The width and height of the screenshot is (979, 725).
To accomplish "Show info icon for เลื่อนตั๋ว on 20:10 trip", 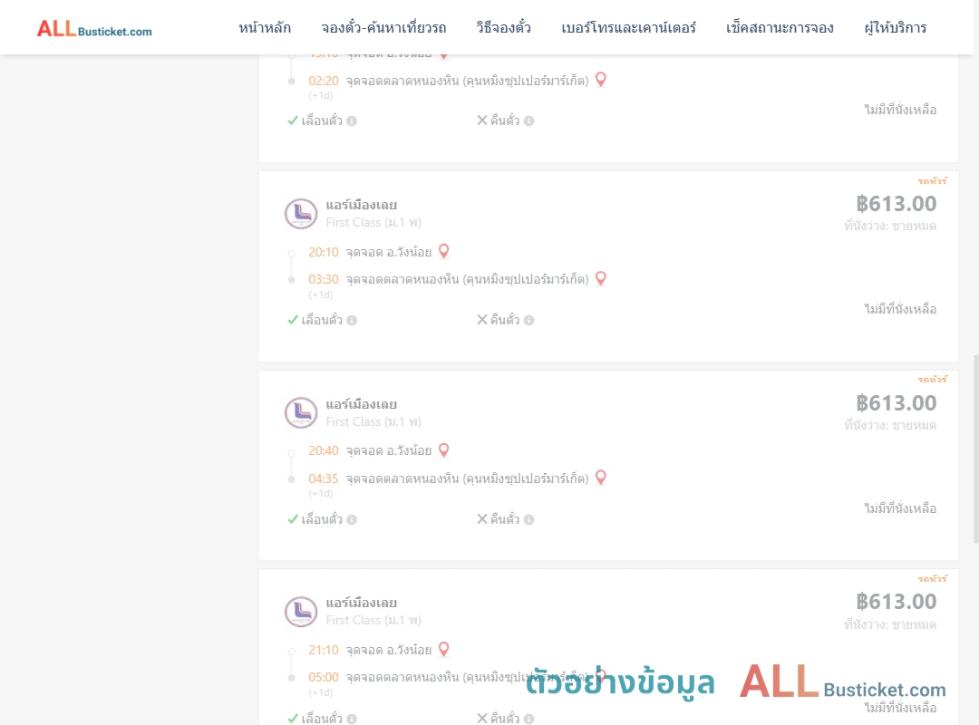I will [352, 320].
